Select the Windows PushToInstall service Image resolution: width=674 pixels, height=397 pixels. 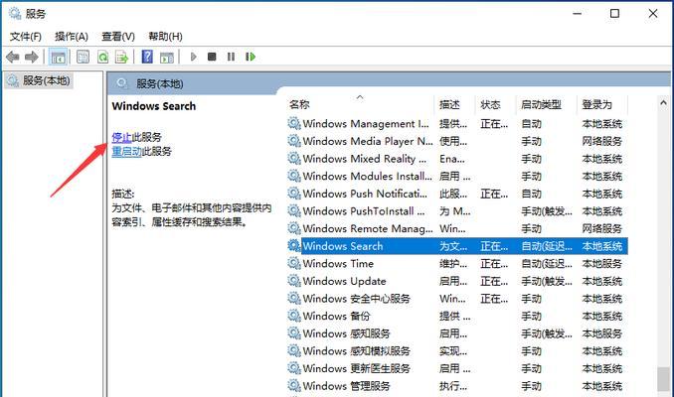[457, 211]
